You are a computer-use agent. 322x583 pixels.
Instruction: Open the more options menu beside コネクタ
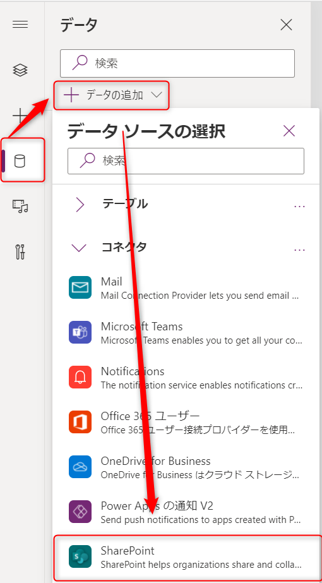click(299, 250)
